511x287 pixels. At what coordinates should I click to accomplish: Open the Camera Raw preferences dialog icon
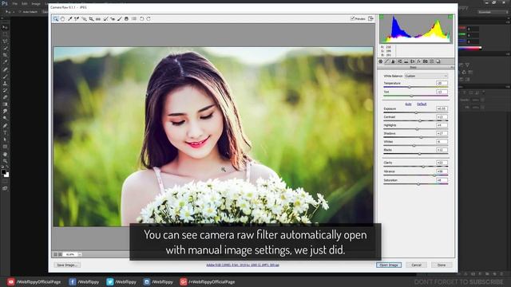click(x=134, y=19)
